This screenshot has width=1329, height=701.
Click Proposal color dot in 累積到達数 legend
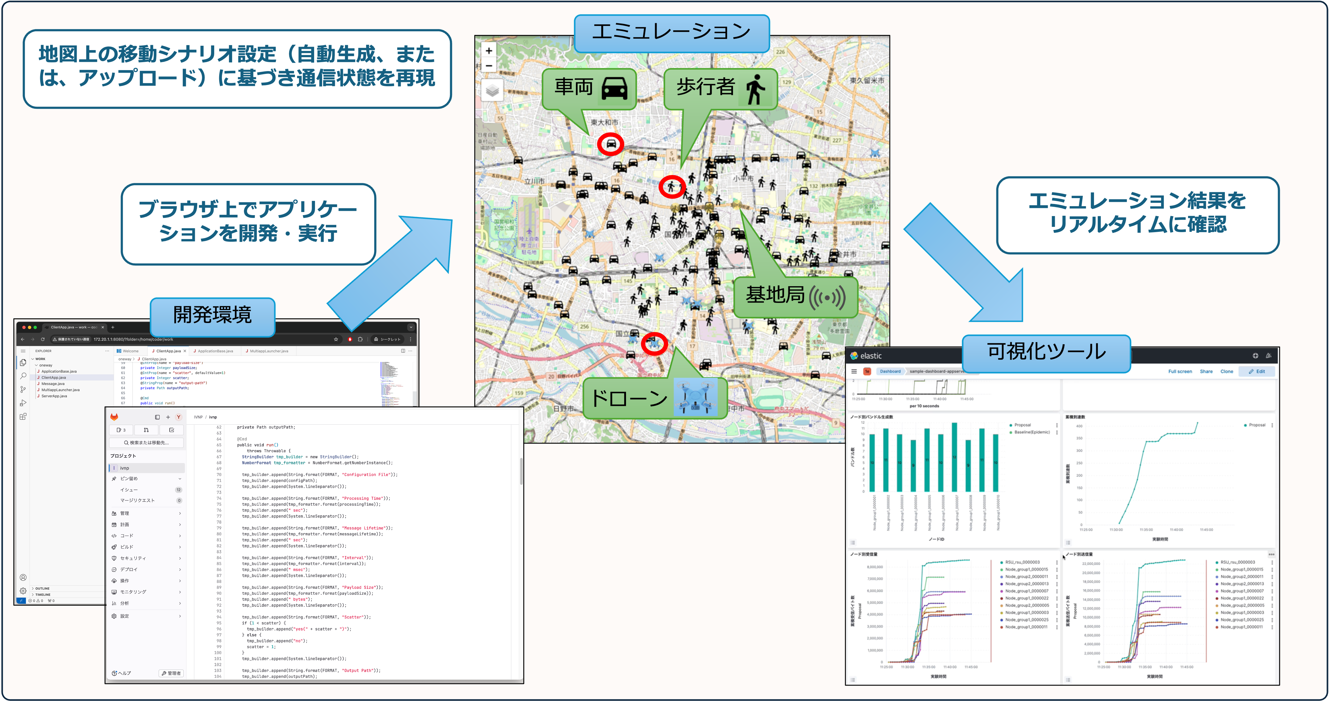click(1245, 425)
